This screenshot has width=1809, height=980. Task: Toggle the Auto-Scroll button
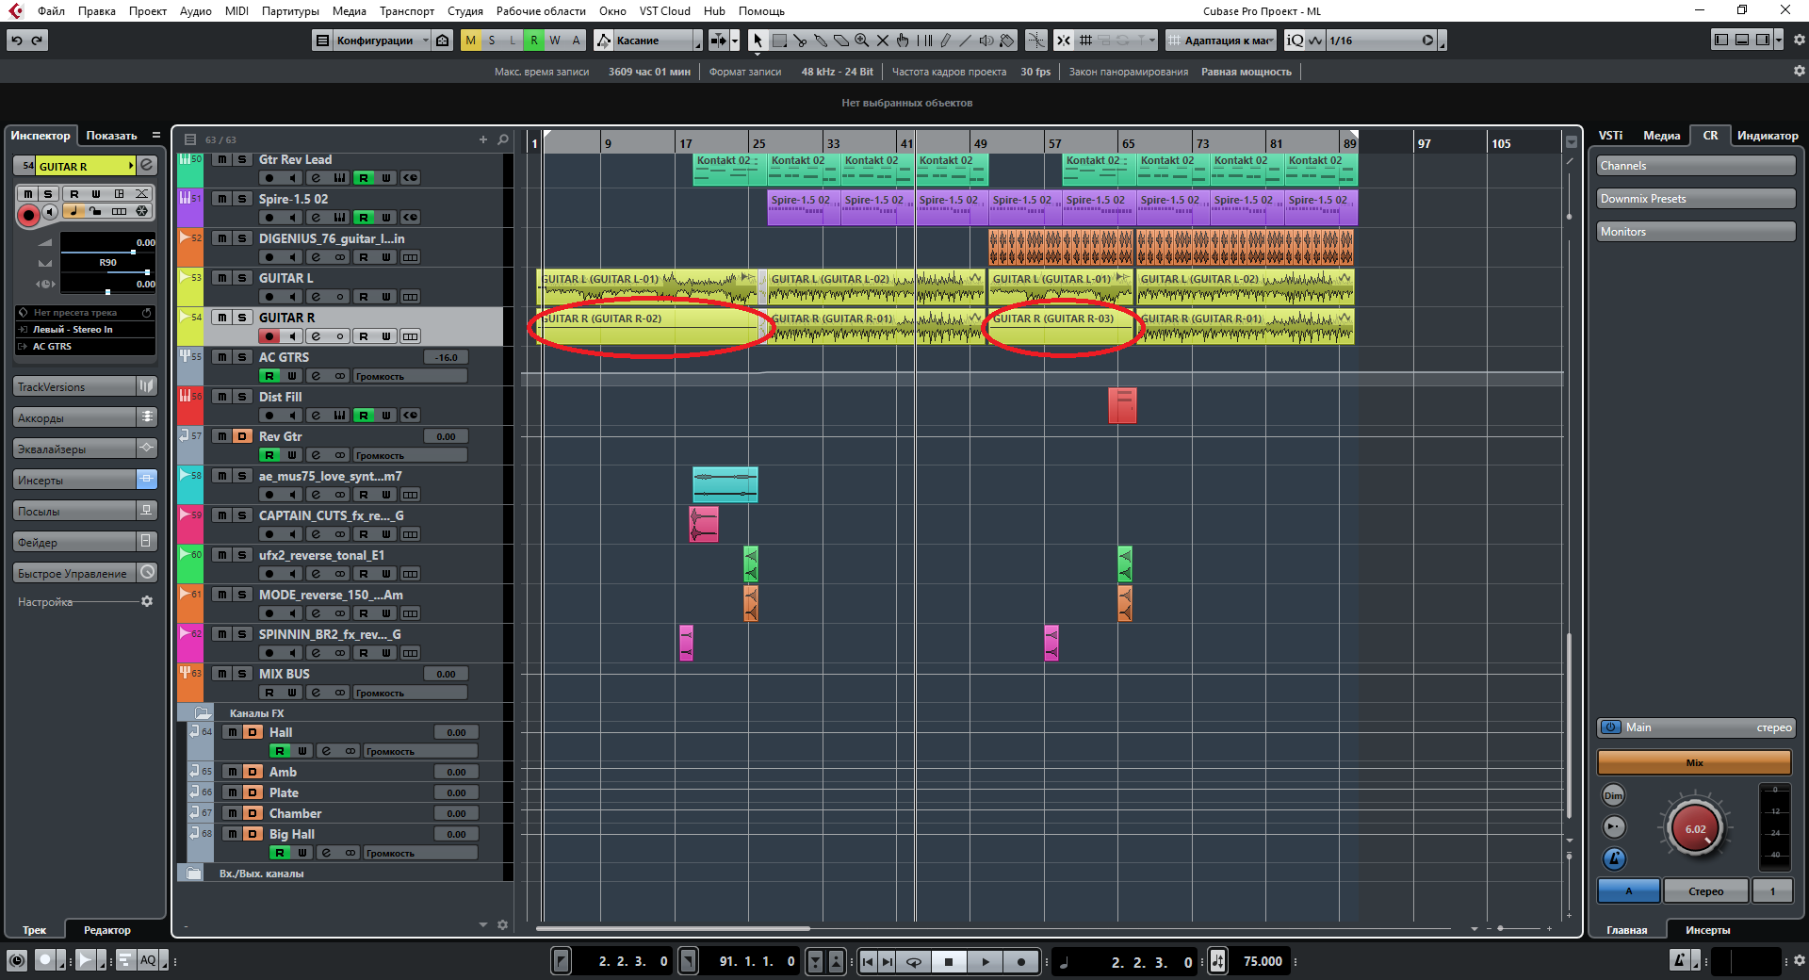(x=719, y=41)
